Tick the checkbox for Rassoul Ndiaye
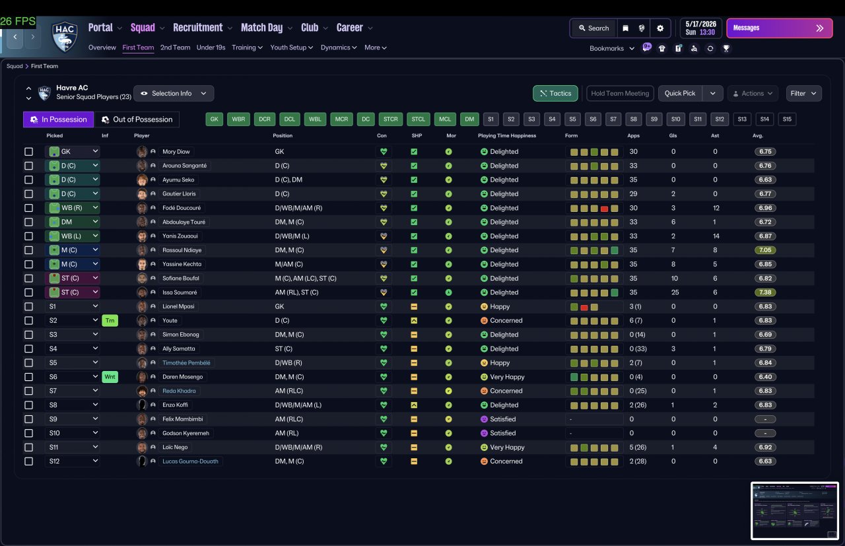Screen dimensions: 845x546 tap(28, 250)
